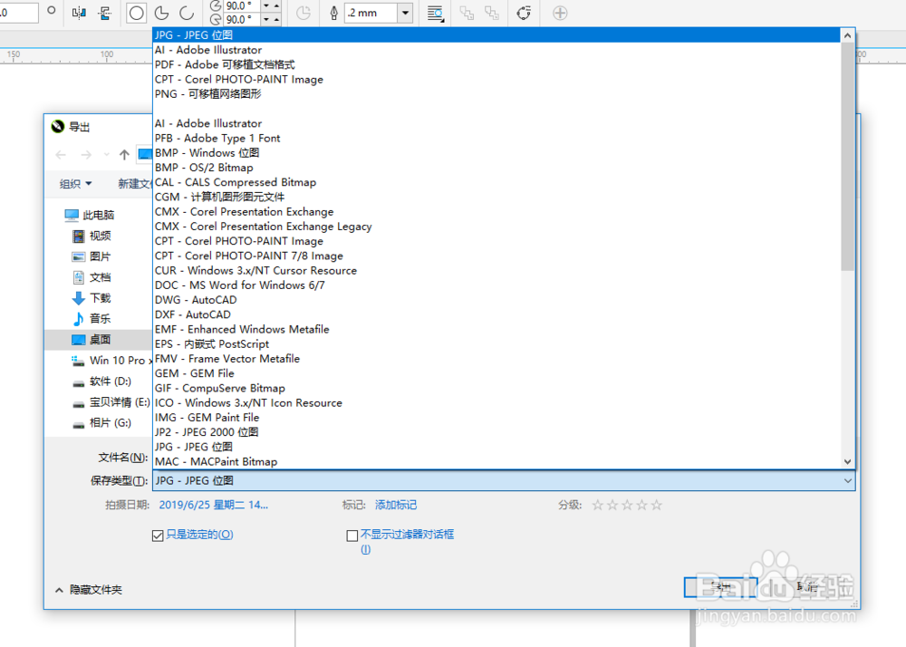Click the mirror vertically icon
The width and height of the screenshot is (906, 647).
[x=104, y=13]
